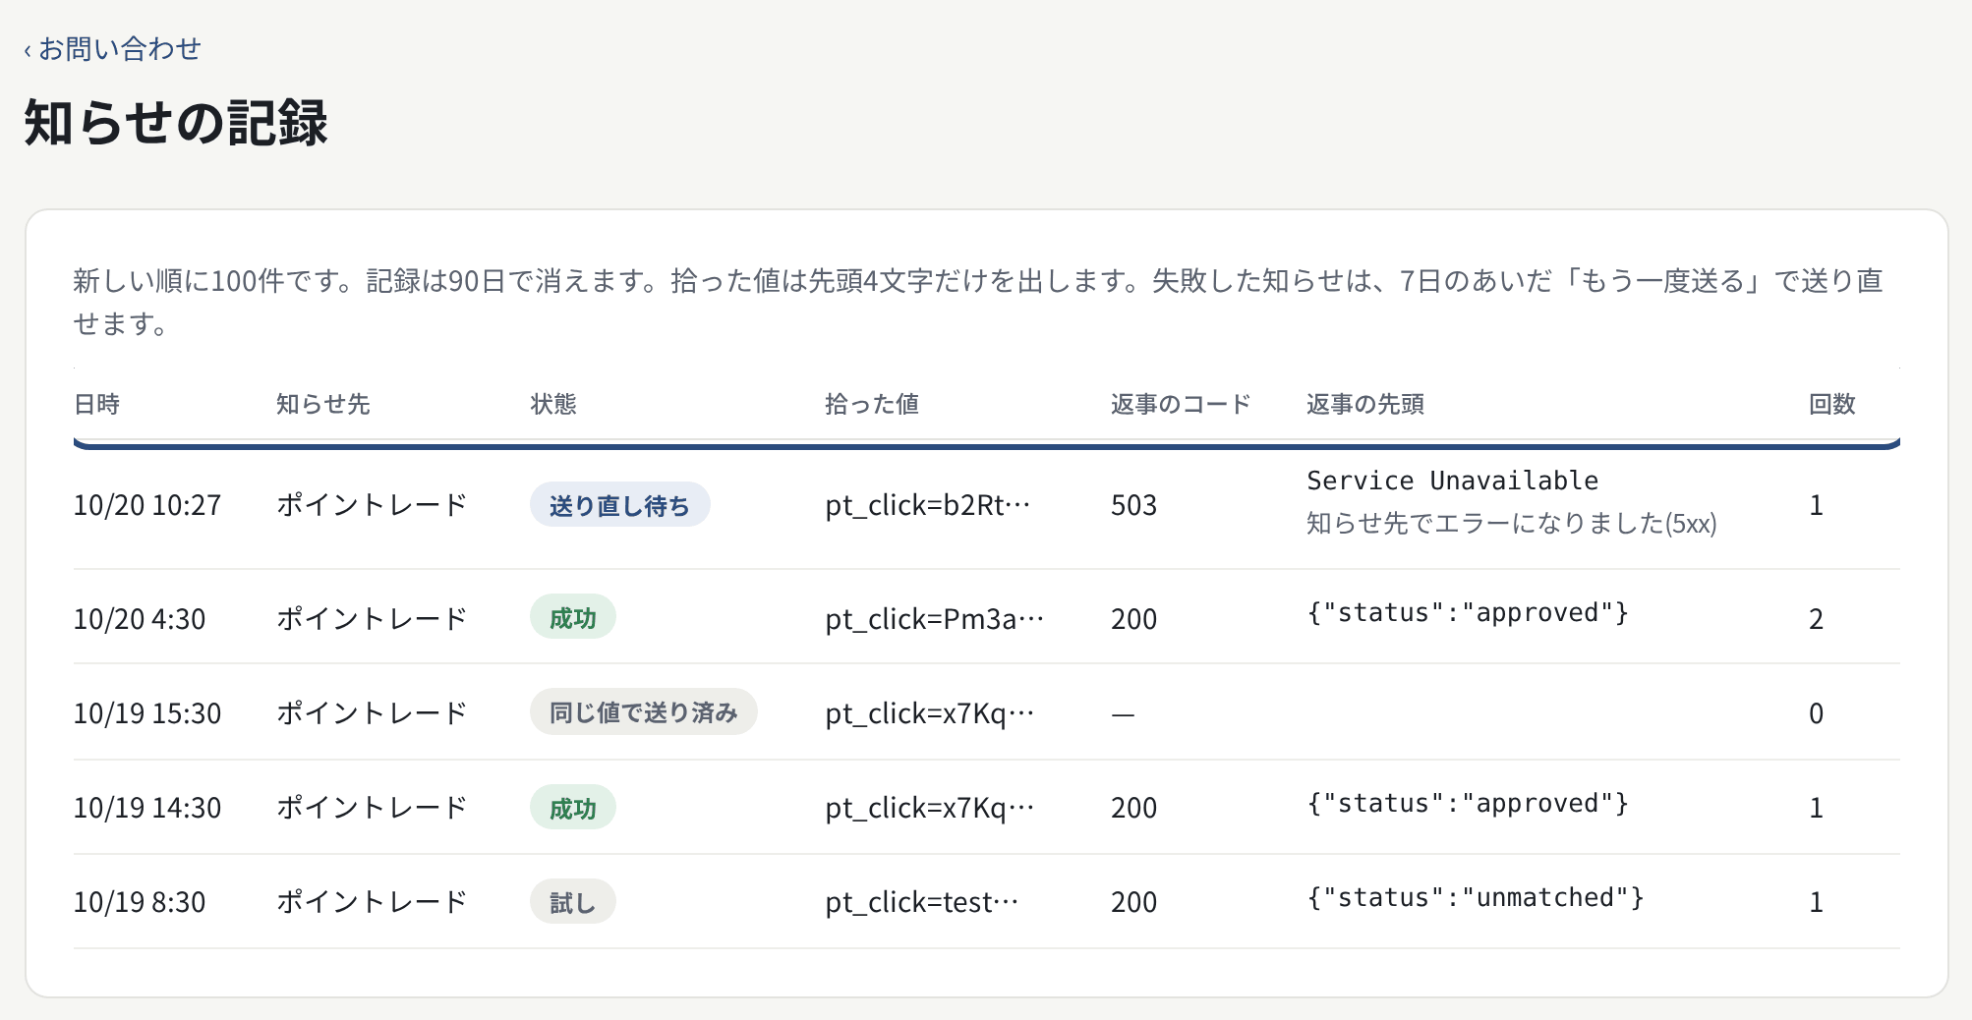
Task: Click the count 2 in 10/20 4:30 row
Action: (x=1817, y=619)
